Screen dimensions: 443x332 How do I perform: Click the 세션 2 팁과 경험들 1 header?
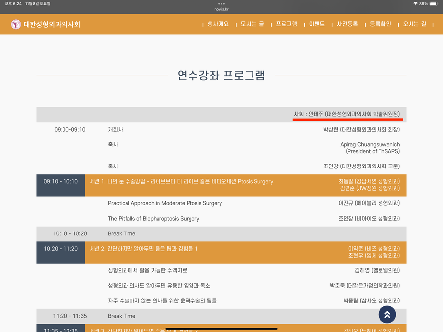pyautogui.click(x=144, y=249)
